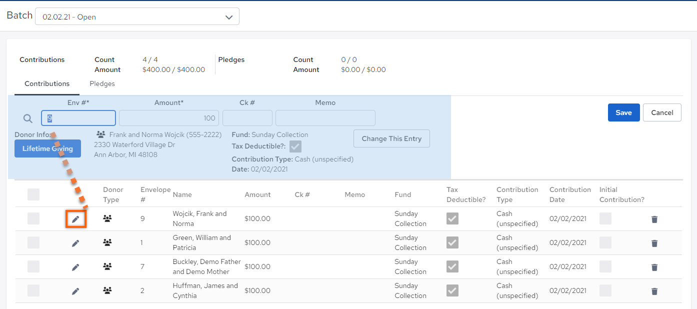Image resolution: width=697 pixels, height=309 pixels.
Task: Click the Contribution Date column header
Action: coord(570,194)
